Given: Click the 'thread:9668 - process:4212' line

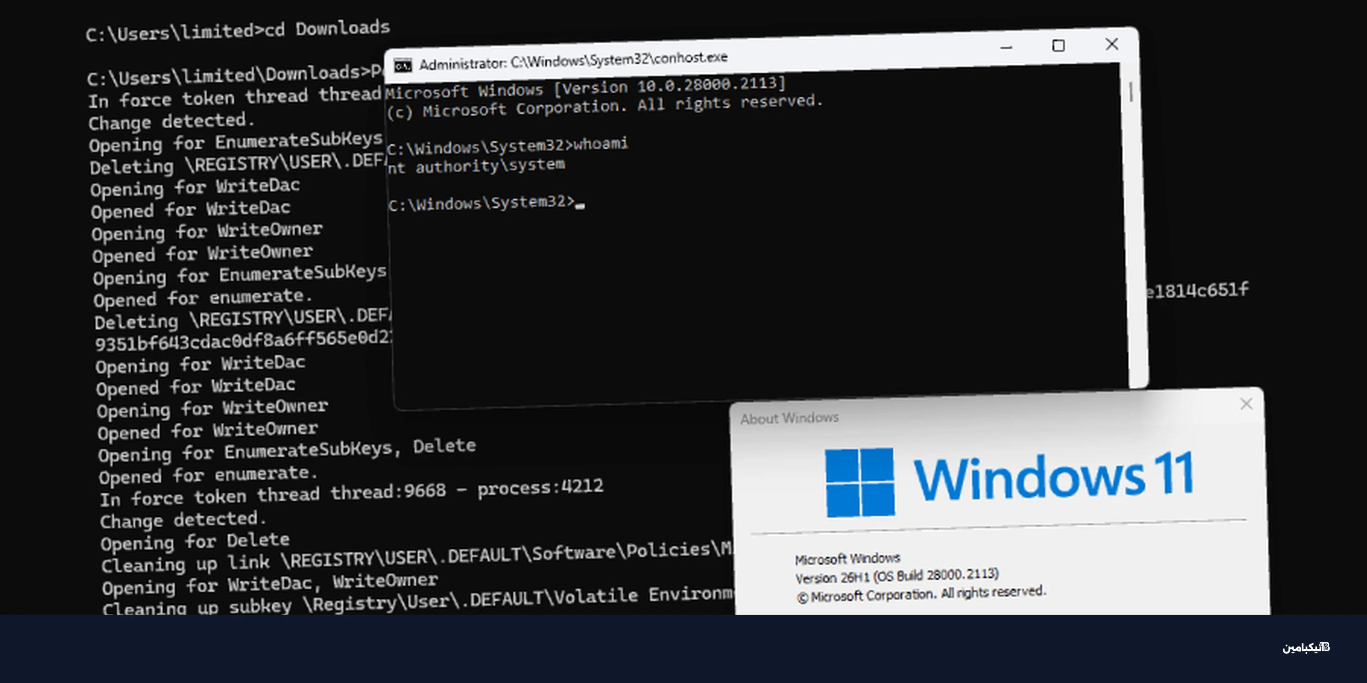Looking at the screenshot, I should [x=352, y=494].
